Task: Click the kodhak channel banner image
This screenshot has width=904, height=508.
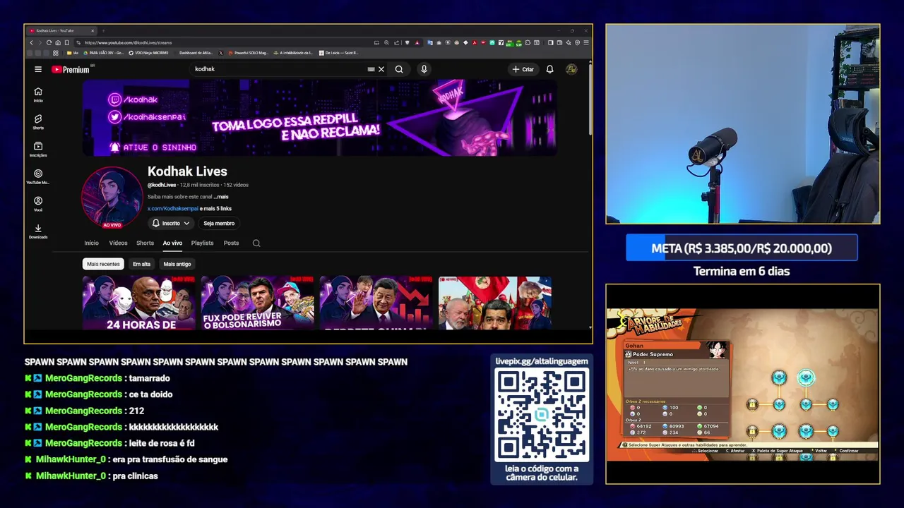Action: [320, 118]
